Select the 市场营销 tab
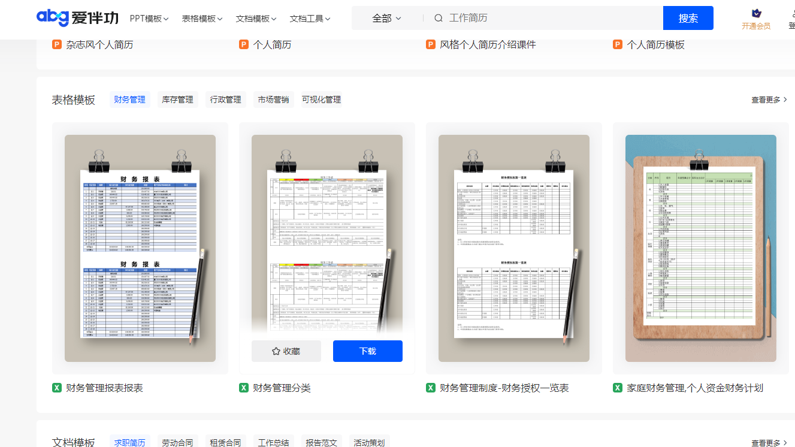The height and width of the screenshot is (447, 795). pyautogui.click(x=273, y=99)
